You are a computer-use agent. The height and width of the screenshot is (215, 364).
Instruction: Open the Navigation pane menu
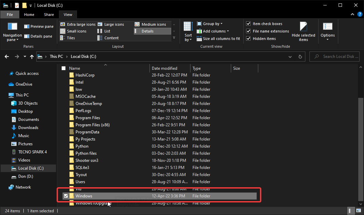[12, 32]
